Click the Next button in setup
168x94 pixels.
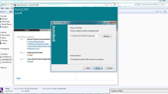click(x=98, y=68)
